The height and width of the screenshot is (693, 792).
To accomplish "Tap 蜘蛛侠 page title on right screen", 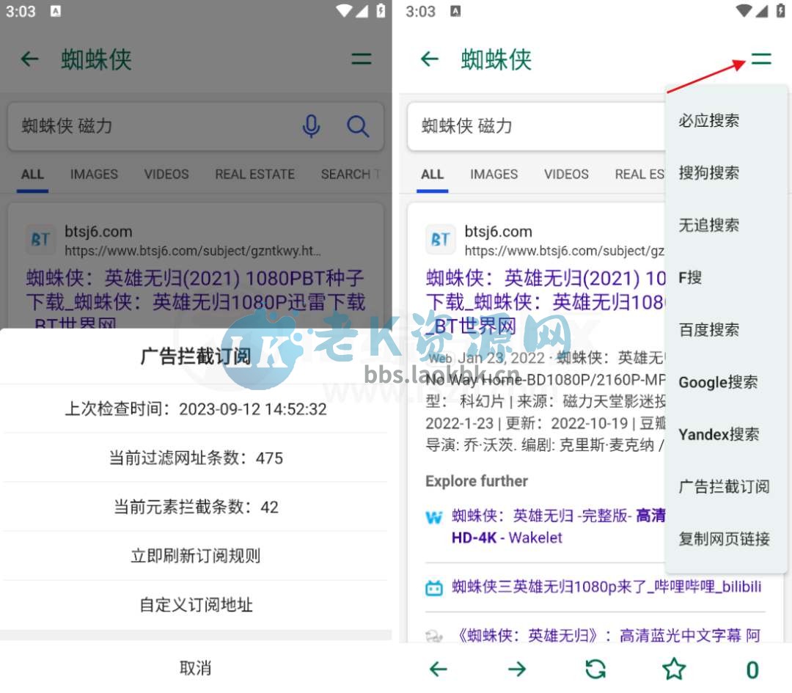I will pyautogui.click(x=496, y=59).
